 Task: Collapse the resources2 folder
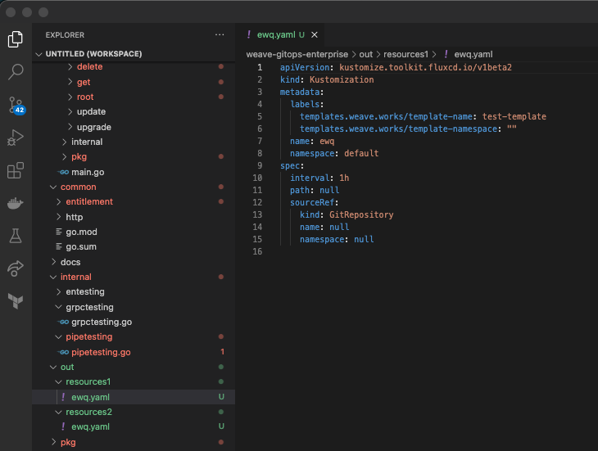click(x=134, y=412)
